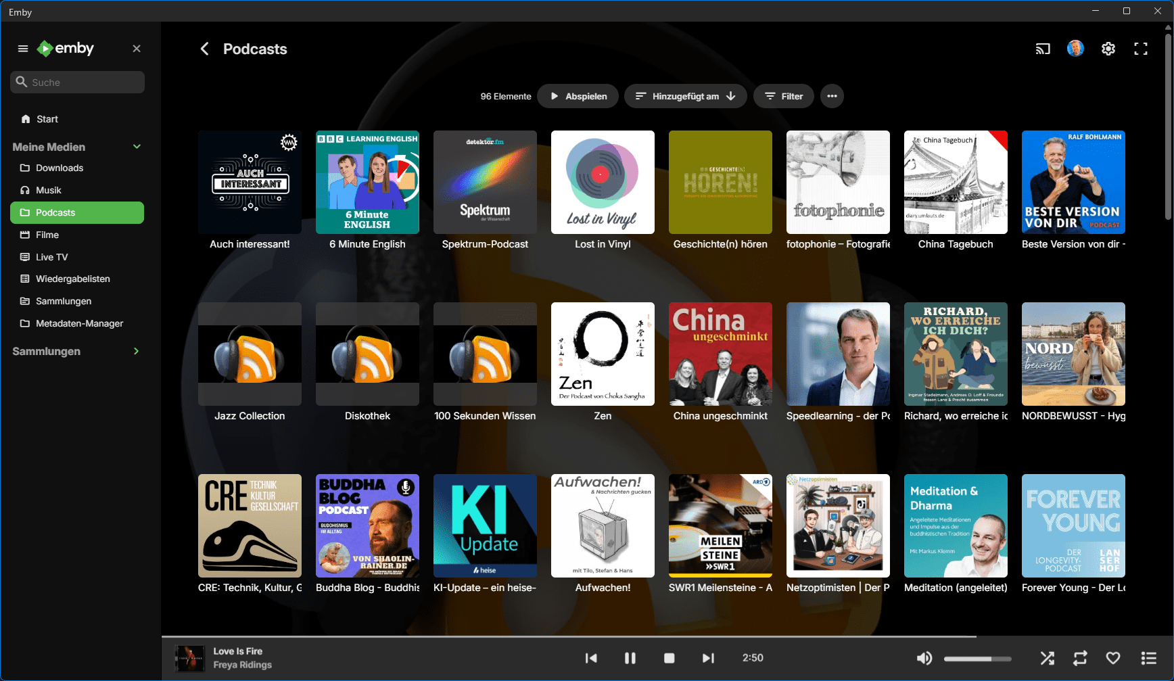Mark current song as favorite
Screen dimensions: 1174x681
point(1113,658)
